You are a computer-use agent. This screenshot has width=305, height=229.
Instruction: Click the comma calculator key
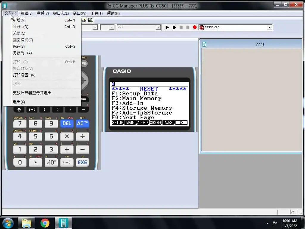tap(70, 110)
